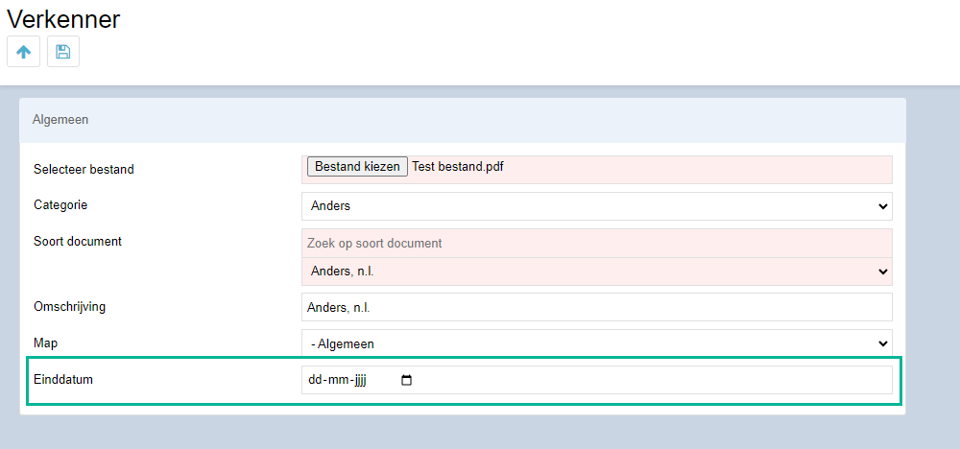Screen dimensions: 960x449
Task: Click the Soort document label
Action: click(x=78, y=241)
